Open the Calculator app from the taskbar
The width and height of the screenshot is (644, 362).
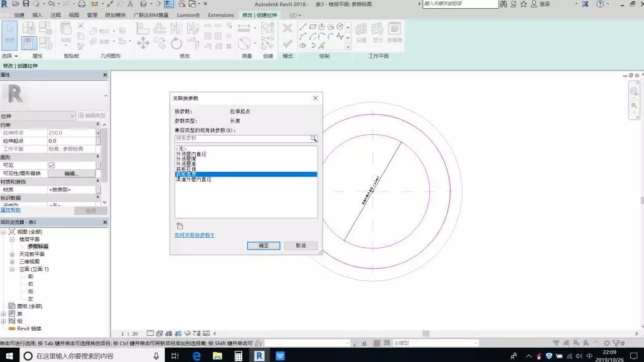[x=238, y=355]
